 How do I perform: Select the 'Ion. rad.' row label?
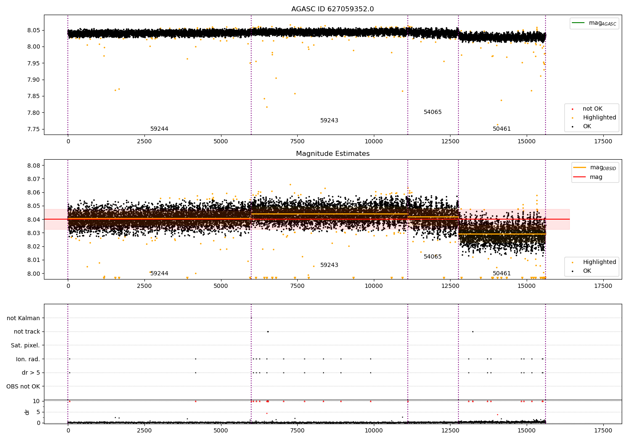28,359
